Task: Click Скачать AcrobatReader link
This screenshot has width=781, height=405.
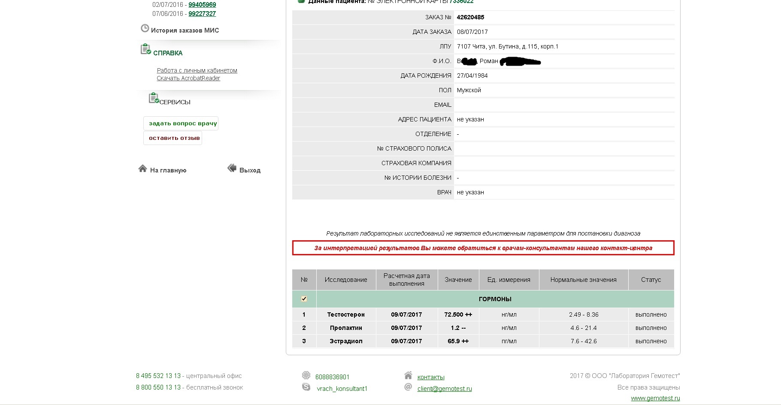Action: [188, 78]
